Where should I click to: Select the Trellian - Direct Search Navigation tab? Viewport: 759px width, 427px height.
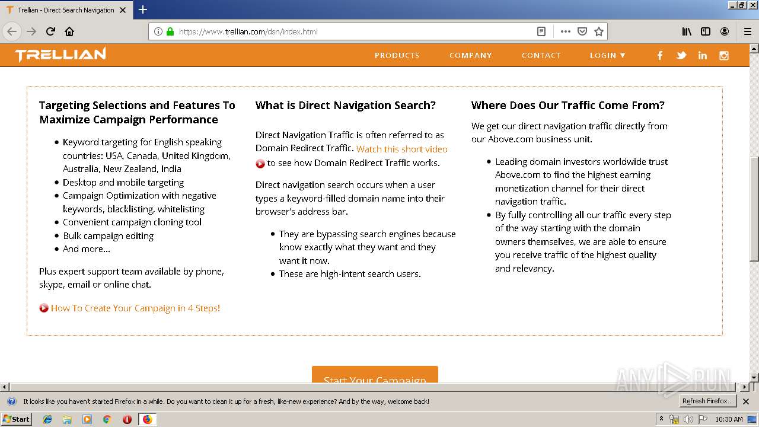[65, 10]
